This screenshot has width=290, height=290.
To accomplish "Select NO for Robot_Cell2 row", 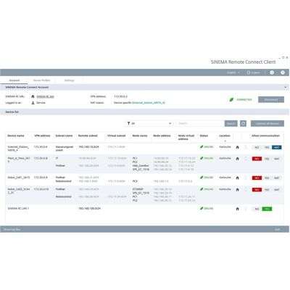I will tap(257, 190).
